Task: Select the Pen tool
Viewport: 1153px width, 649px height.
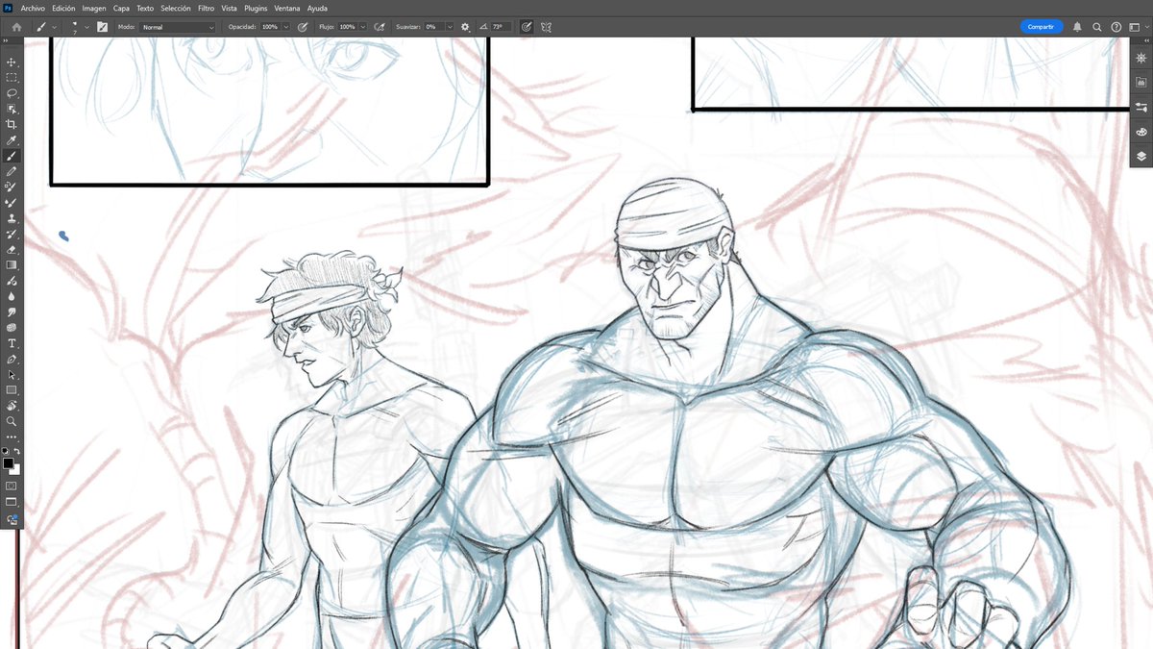Action: (x=12, y=359)
